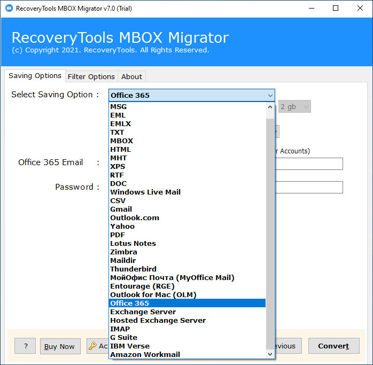Maximize the MBOX Migrator window
373x365 pixels.
point(336,9)
